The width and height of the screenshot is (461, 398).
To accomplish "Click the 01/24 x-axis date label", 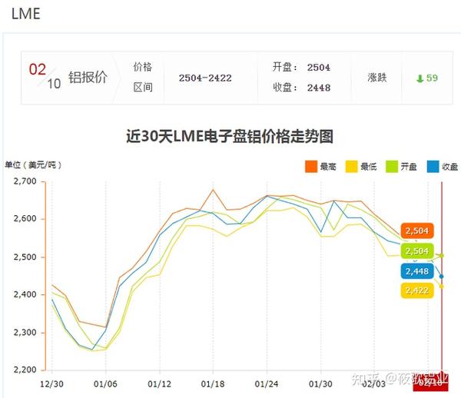I will 267,384.
